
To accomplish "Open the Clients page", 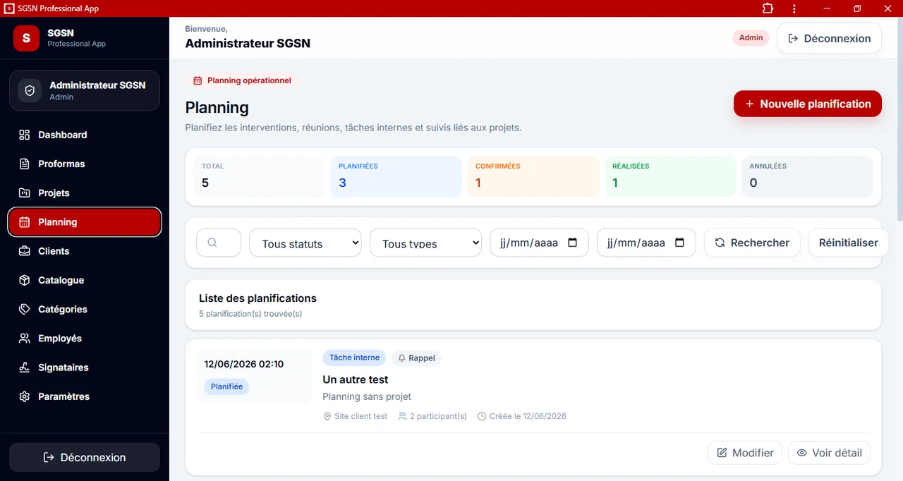I will click(x=85, y=251).
